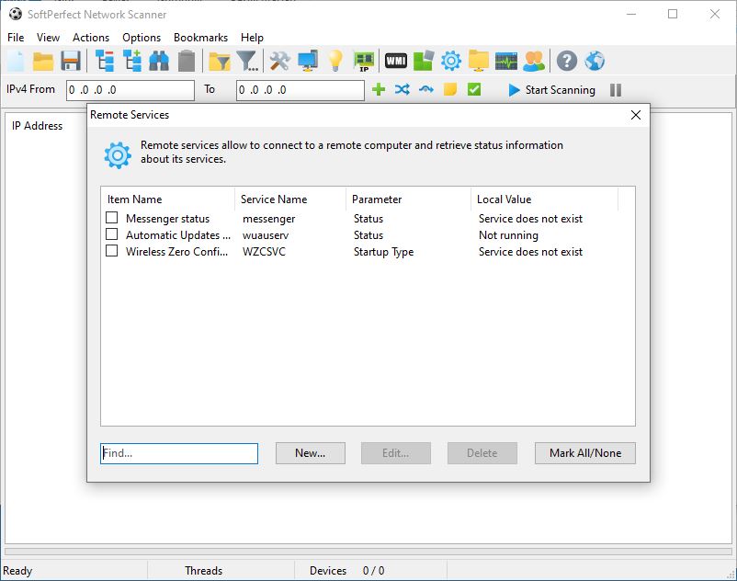The width and height of the screenshot is (737, 581).
Task: Click the shared folder network icon
Action: (x=479, y=61)
